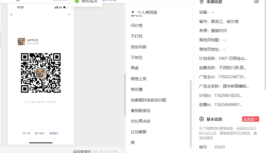Click 保存图片 link in phone screenshot
The image size is (266, 153).
click(54, 133)
